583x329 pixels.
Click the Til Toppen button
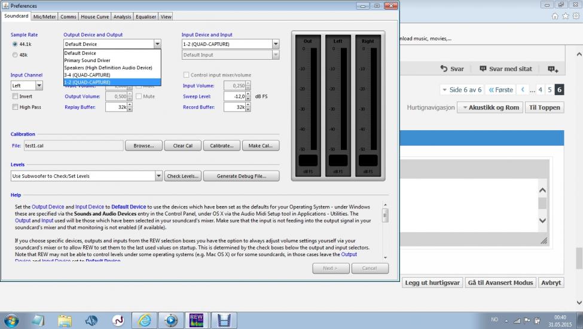[544, 107]
